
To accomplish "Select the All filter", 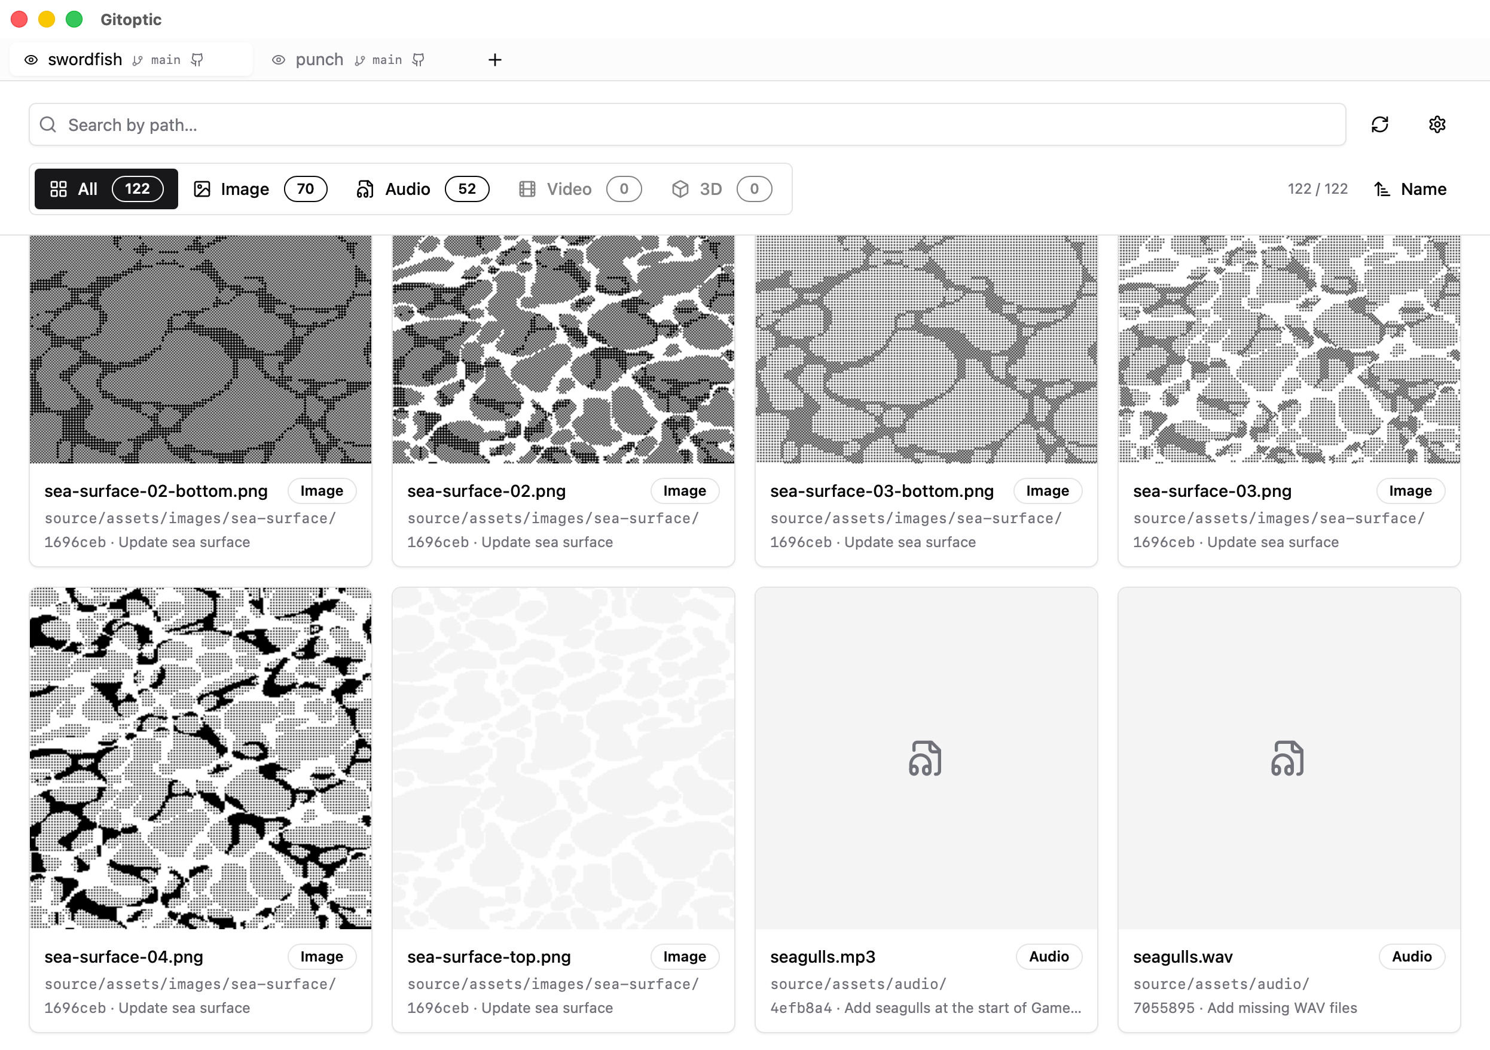I will tap(106, 189).
